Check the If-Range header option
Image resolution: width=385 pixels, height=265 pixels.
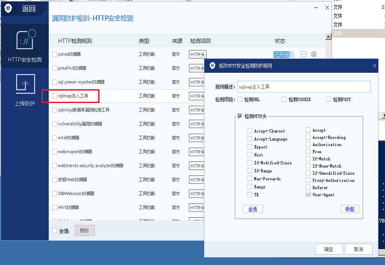(250, 170)
